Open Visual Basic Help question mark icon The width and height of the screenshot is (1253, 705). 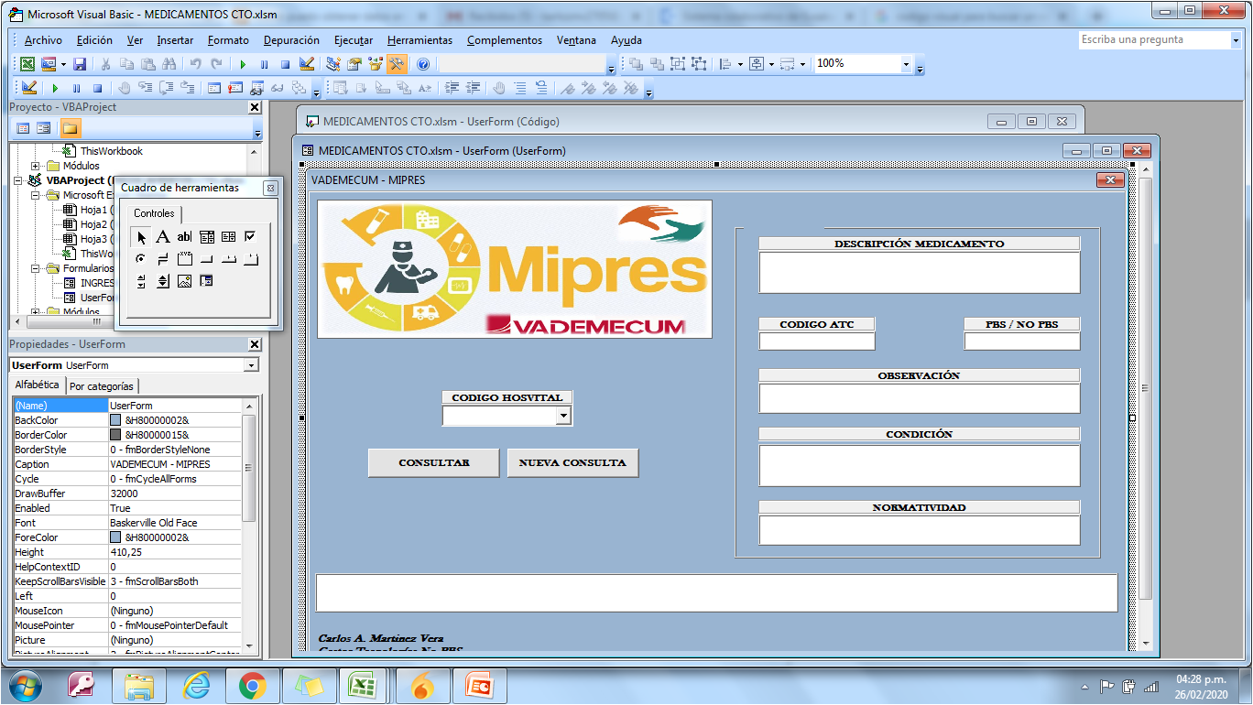point(422,64)
